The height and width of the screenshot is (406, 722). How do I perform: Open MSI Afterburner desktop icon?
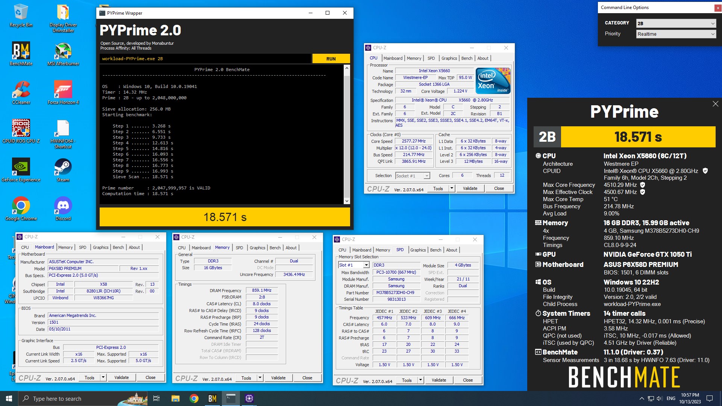pyautogui.click(x=63, y=54)
